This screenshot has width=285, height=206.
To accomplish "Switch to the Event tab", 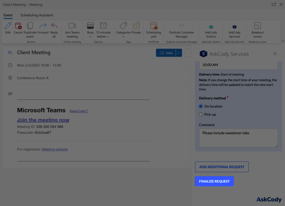I will 8,15.
